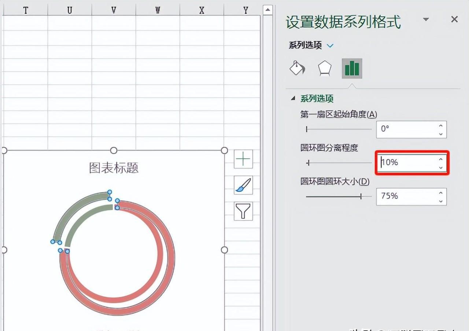The height and width of the screenshot is (331, 469).
Task: Close the 设置数据系列格式 pane
Action: 454,19
